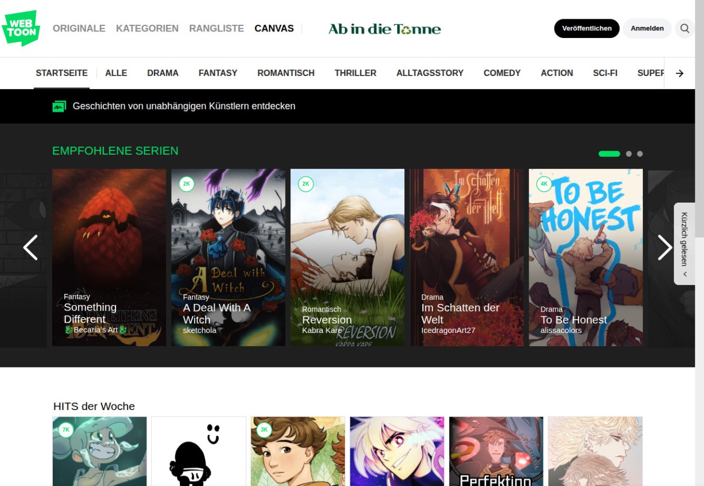
Task: Open the KATEGORIEN menu
Action: point(147,29)
